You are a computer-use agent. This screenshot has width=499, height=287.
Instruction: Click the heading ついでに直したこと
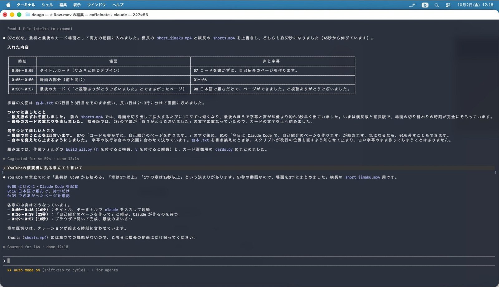pyautogui.click(x=27, y=112)
